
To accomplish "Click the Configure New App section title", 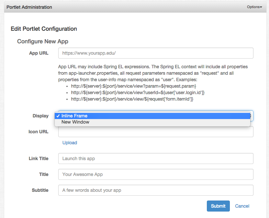I will click(42, 41).
